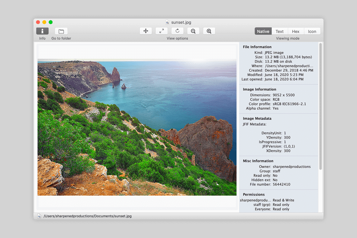Click the JFIFVersion '(1,0,1)' value

(x=289, y=147)
